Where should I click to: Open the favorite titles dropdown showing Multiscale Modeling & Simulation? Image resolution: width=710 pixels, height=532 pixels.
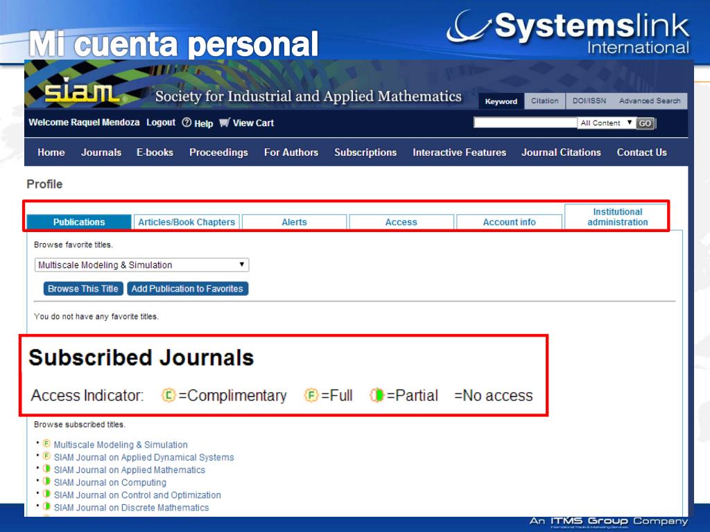(x=141, y=265)
